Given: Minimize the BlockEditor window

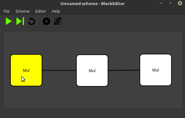Looking at the screenshot, I should pyautogui.click(x=161, y=3).
